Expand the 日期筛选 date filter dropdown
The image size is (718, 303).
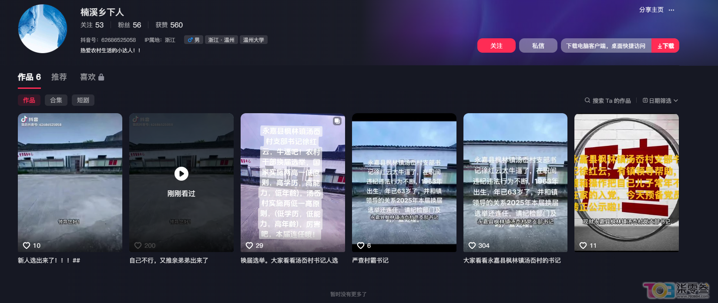click(660, 101)
